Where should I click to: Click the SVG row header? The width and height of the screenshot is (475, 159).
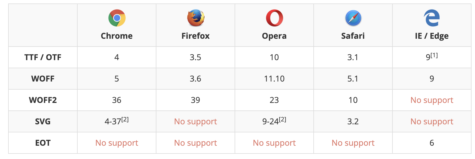tap(43, 121)
